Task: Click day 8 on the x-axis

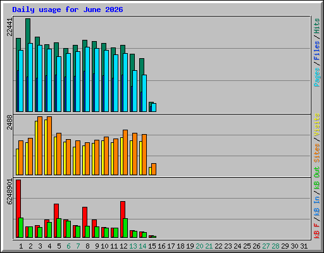Action: [x=87, y=246]
